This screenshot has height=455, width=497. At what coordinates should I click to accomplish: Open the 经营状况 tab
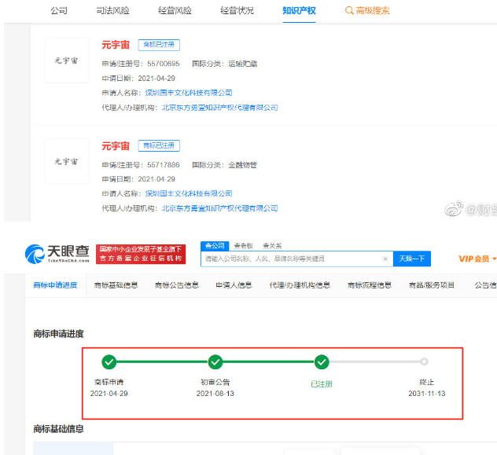pyautogui.click(x=237, y=11)
